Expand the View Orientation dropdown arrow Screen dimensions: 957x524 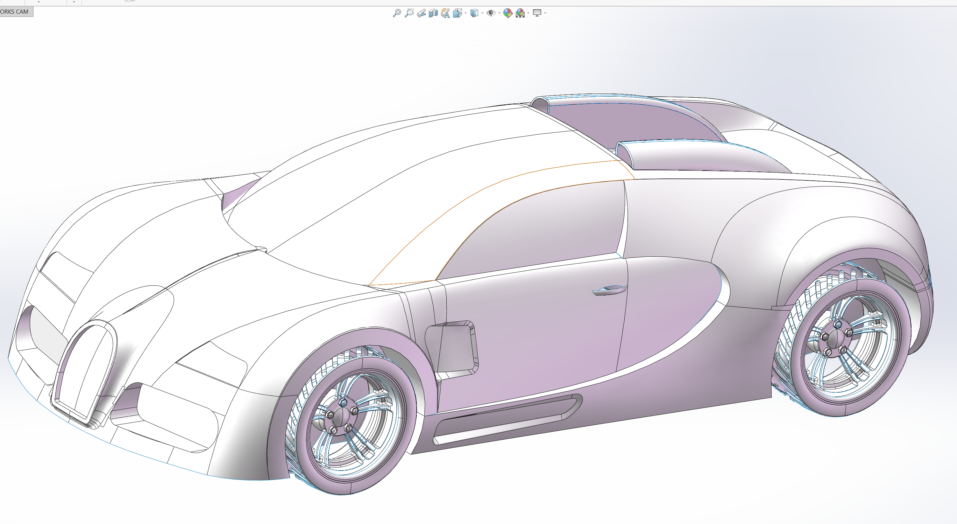coord(465,13)
